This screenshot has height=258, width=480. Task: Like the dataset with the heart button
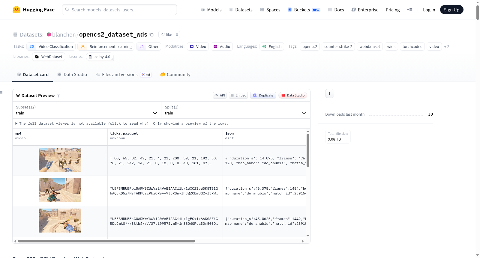click(166, 34)
